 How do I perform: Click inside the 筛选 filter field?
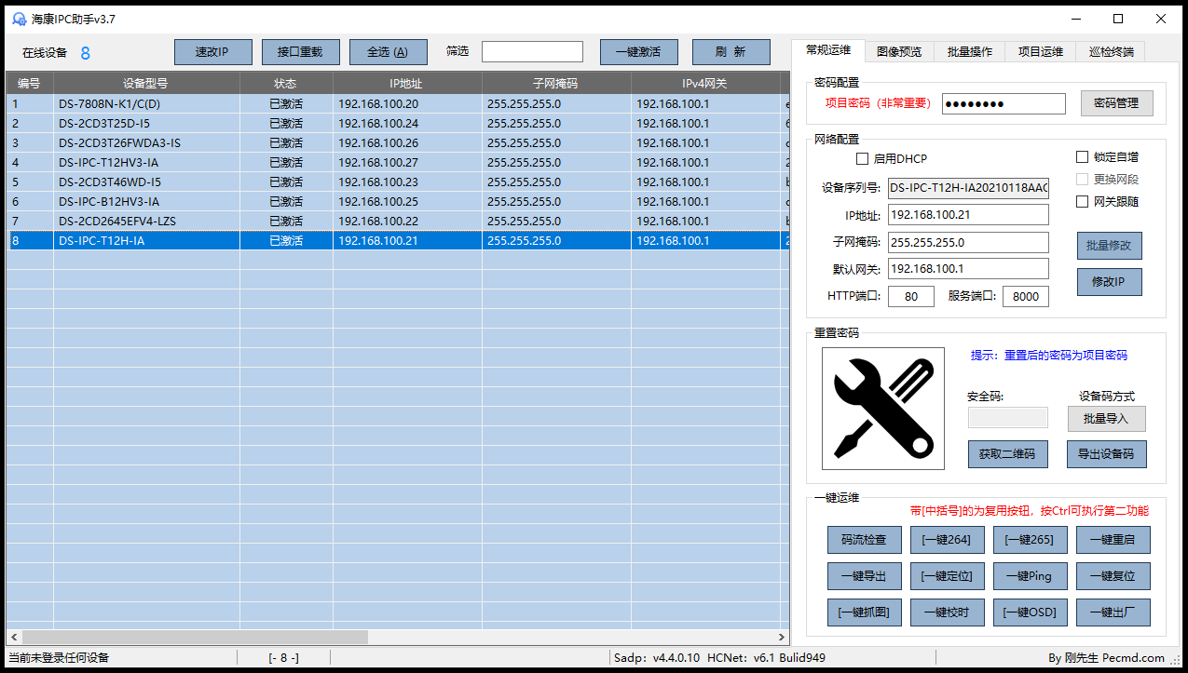pos(532,52)
